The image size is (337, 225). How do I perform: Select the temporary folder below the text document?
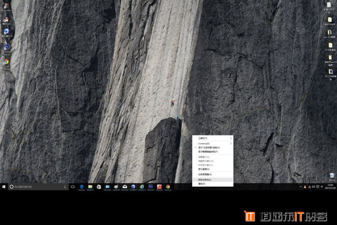tap(330, 21)
